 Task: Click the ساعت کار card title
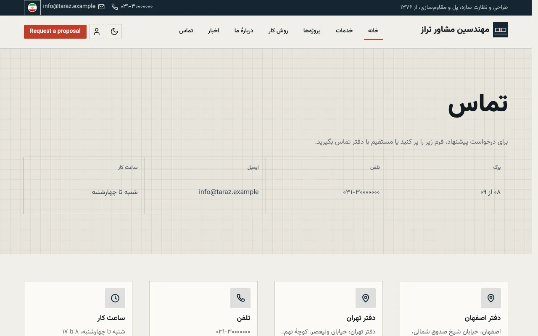(111, 318)
